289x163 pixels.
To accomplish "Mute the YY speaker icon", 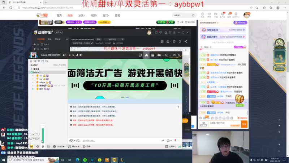I will click(38, 146).
